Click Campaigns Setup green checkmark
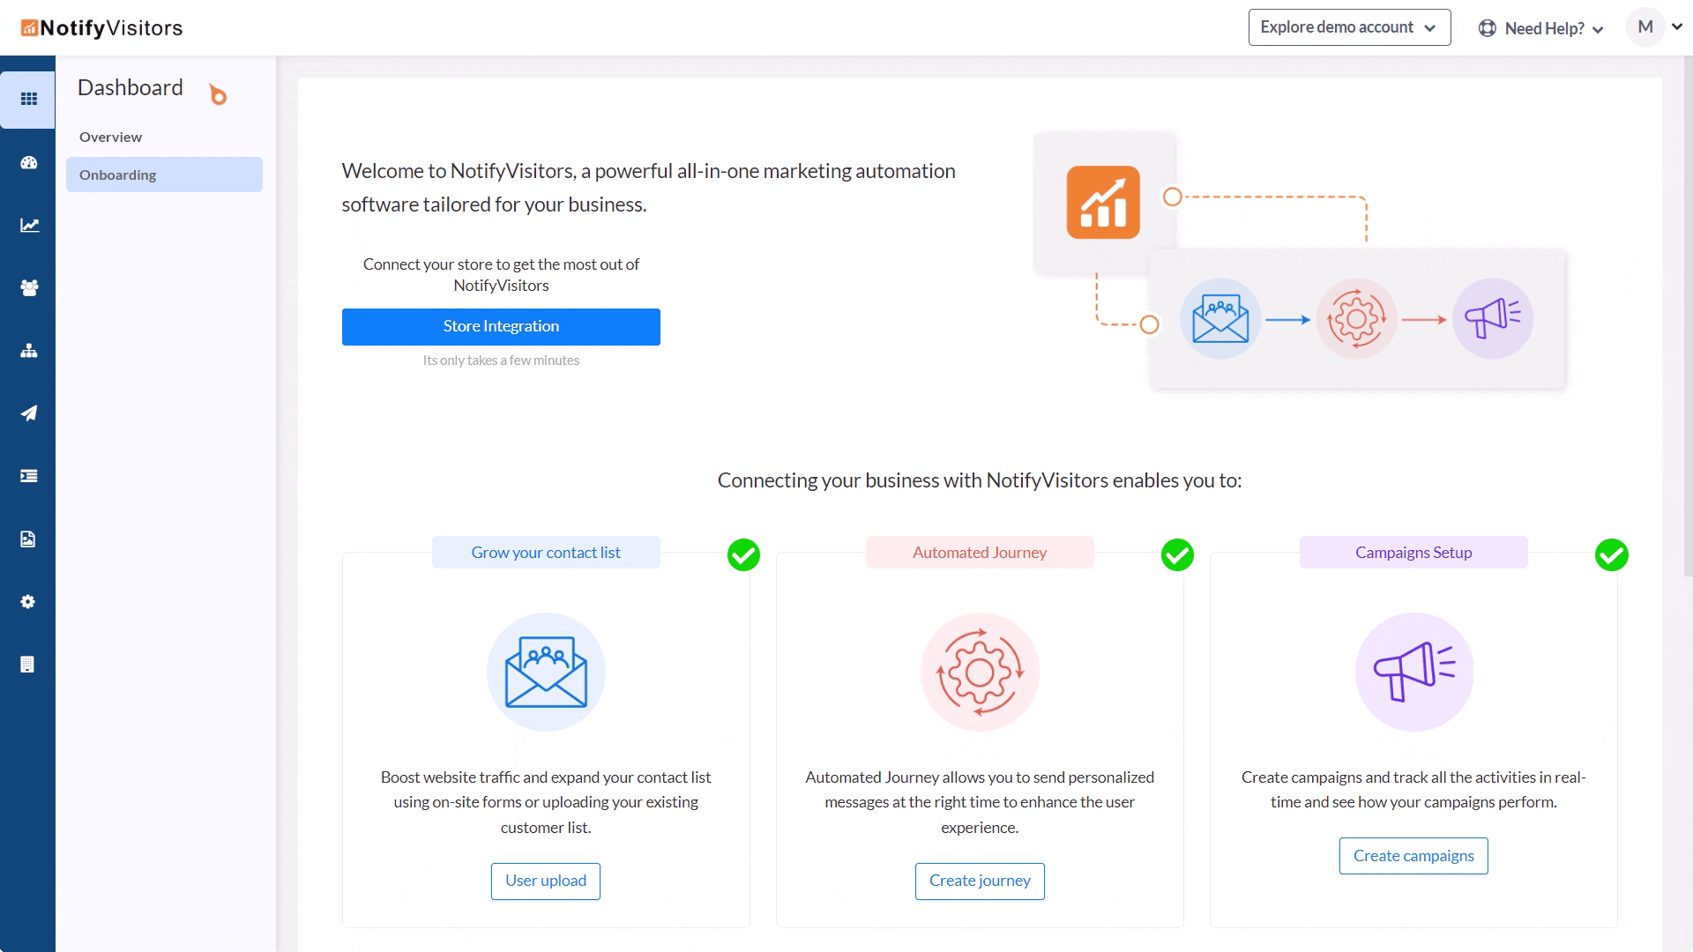The height and width of the screenshot is (952, 1693). [1611, 555]
